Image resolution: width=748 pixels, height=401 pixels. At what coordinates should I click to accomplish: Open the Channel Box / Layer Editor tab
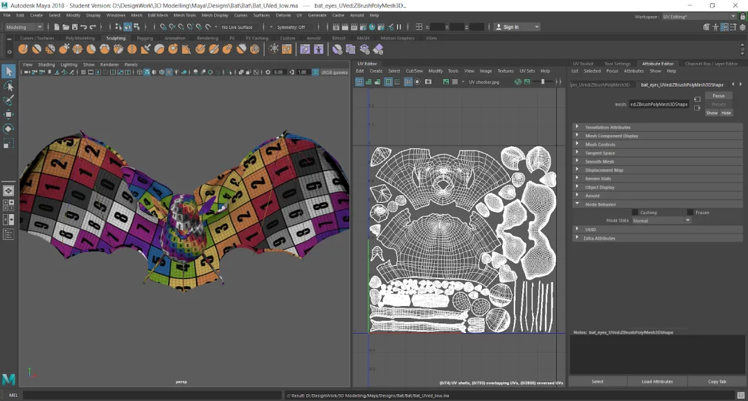click(x=711, y=64)
